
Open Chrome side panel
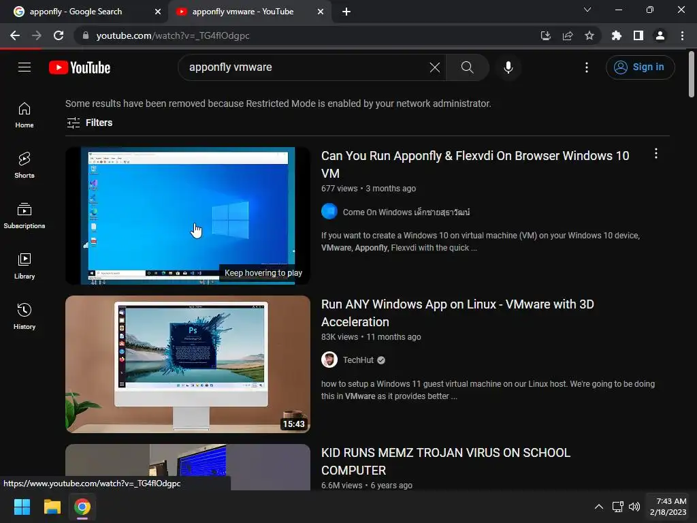tap(638, 35)
